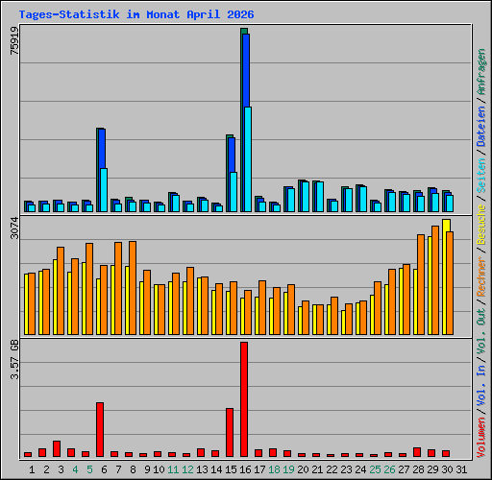Click the 'Besuche' legend label
The height and width of the screenshot is (480, 492).
click(481, 225)
